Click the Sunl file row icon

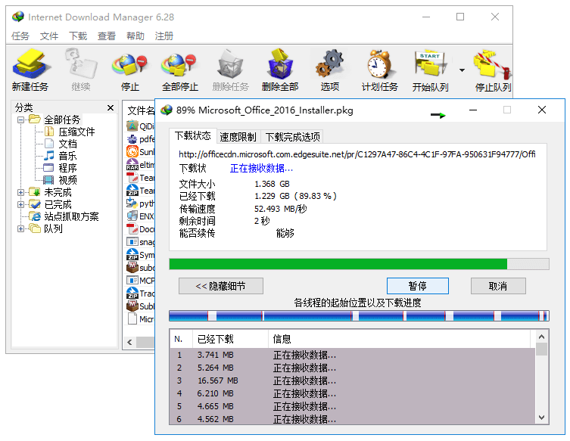click(x=132, y=151)
